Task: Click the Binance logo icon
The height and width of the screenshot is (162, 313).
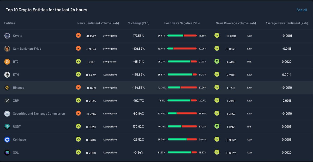Action: coord(7,88)
